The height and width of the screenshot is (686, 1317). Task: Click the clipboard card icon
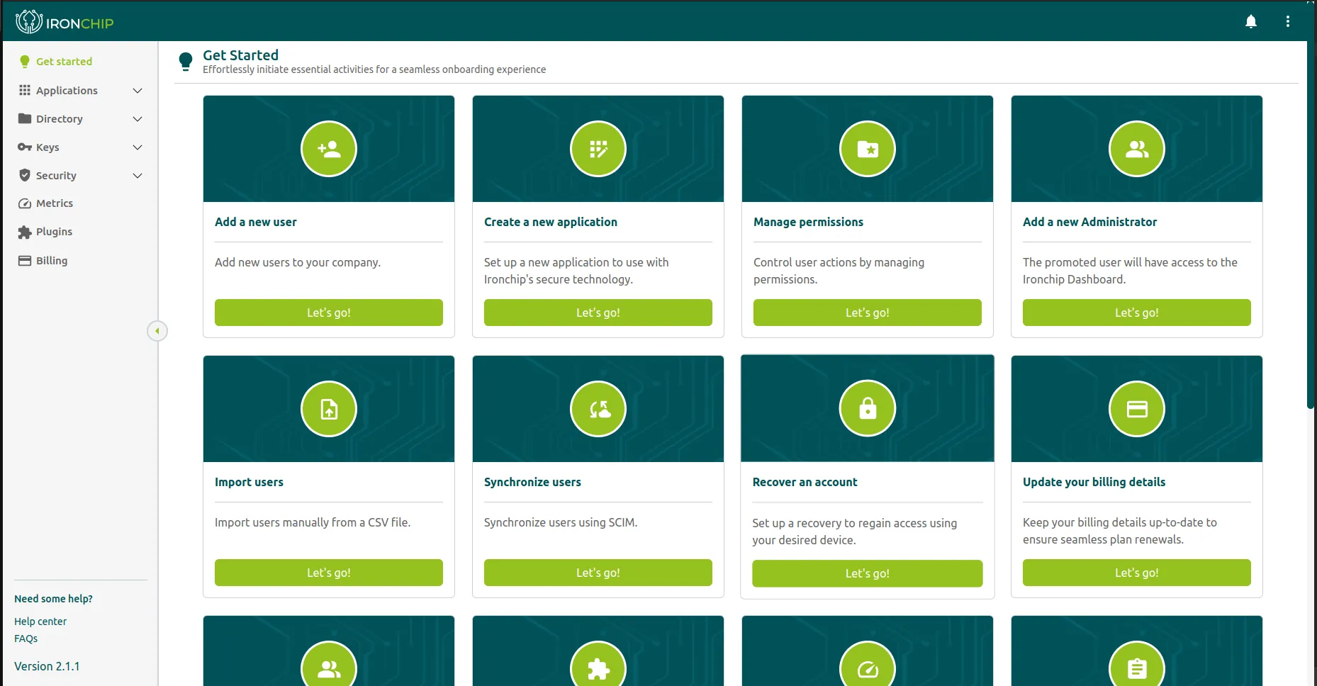(1137, 664)
